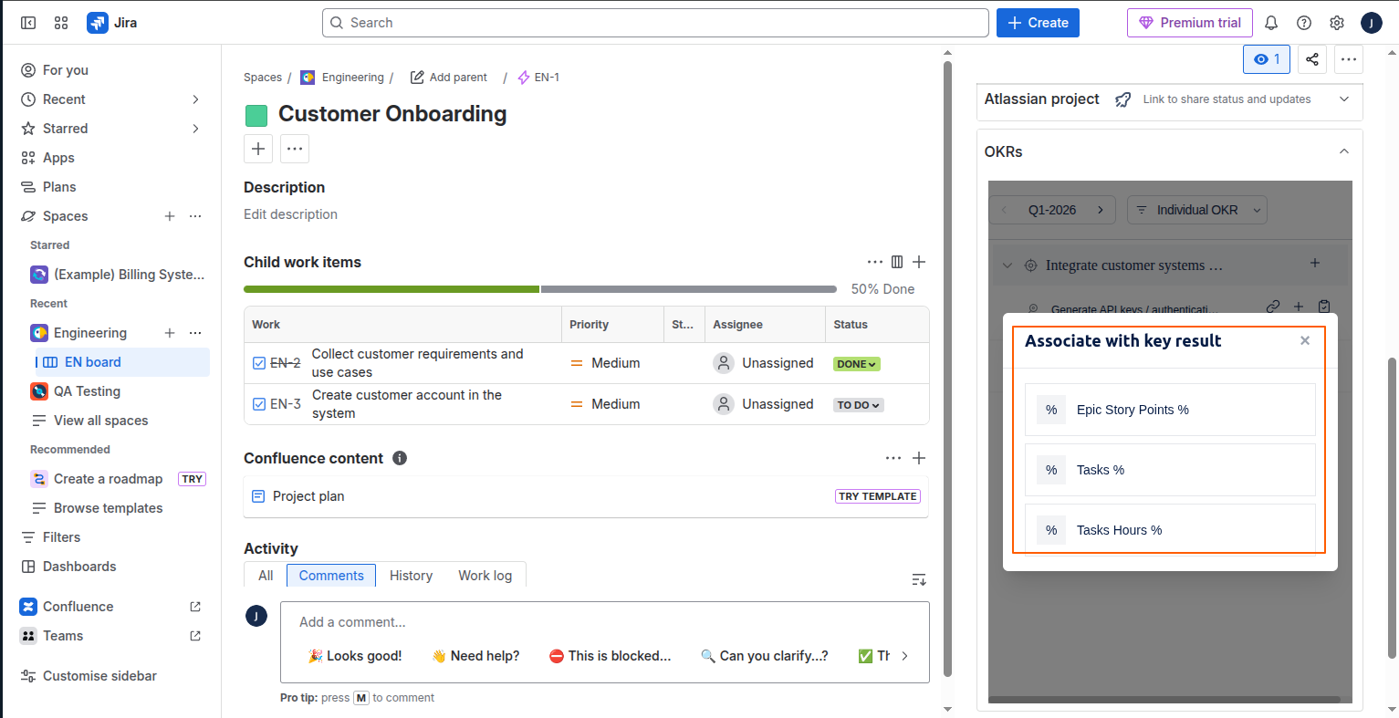Click TRY TEMPLATE for Project plan
Image resolution: width=1399 pixels, height=718 pixels.
(878, 496)
